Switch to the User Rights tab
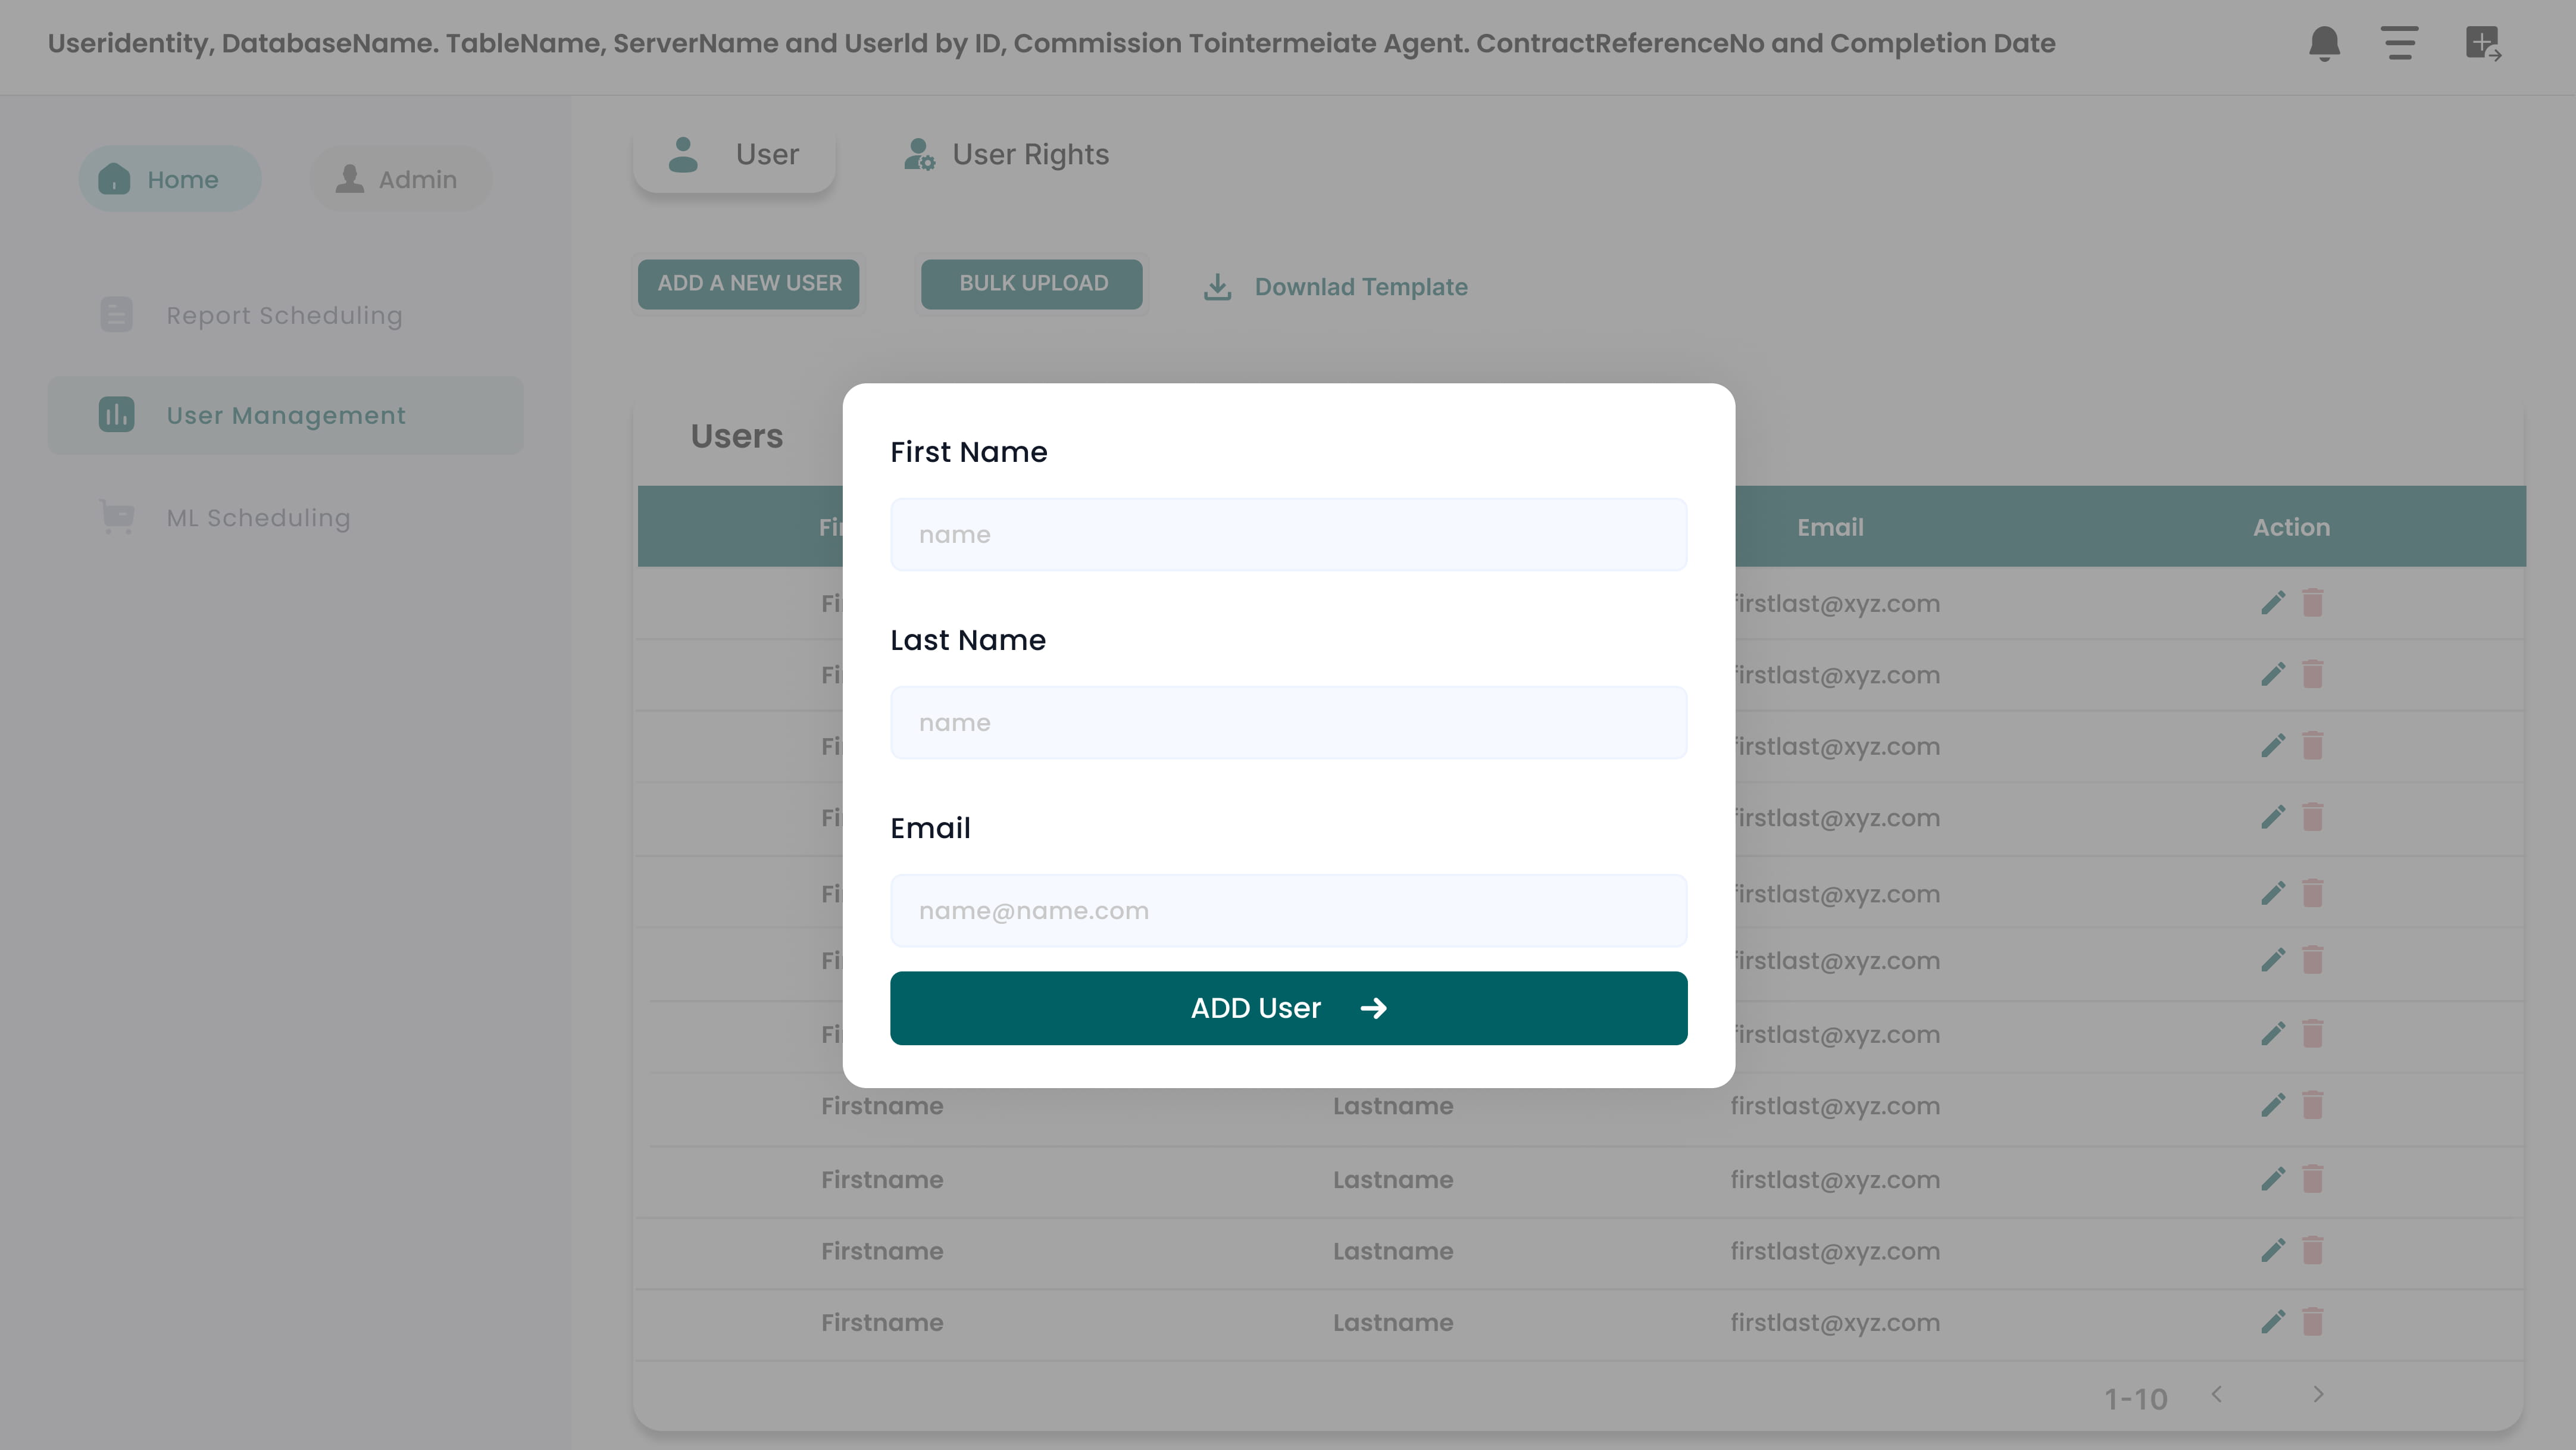Image resolution: width=2576 pixels, height=1450 pixels. point(1006,154)
